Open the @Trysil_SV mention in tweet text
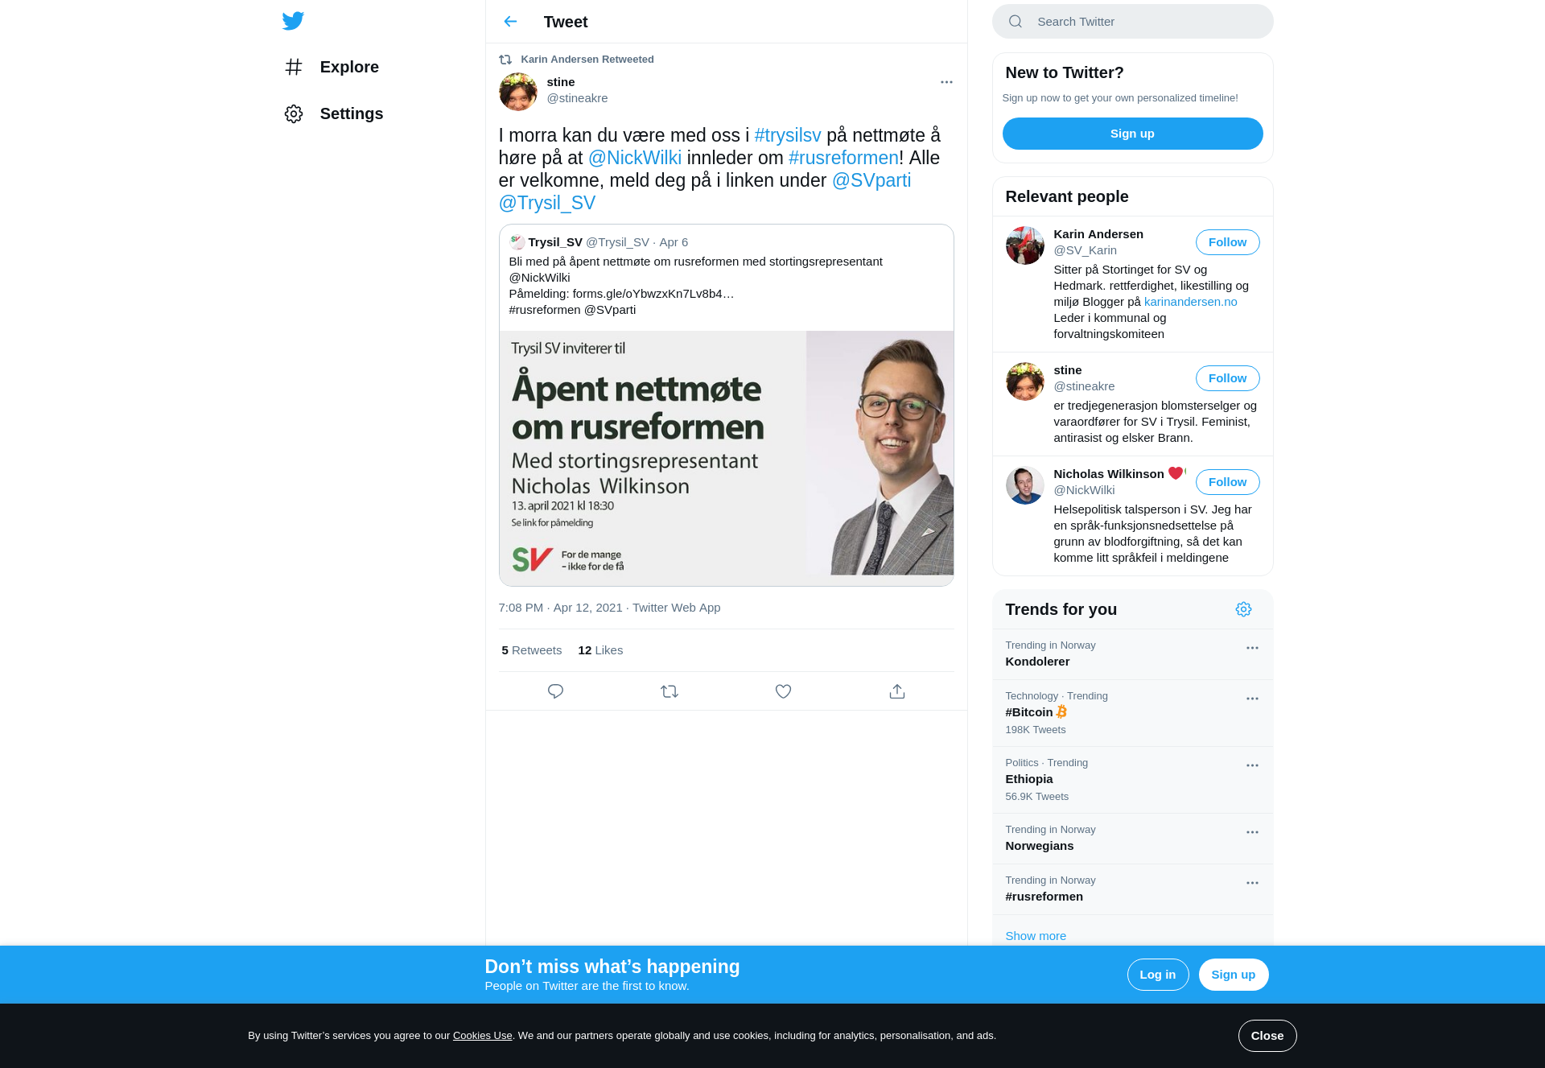1545x1068 pixels. tap(547, 203)
